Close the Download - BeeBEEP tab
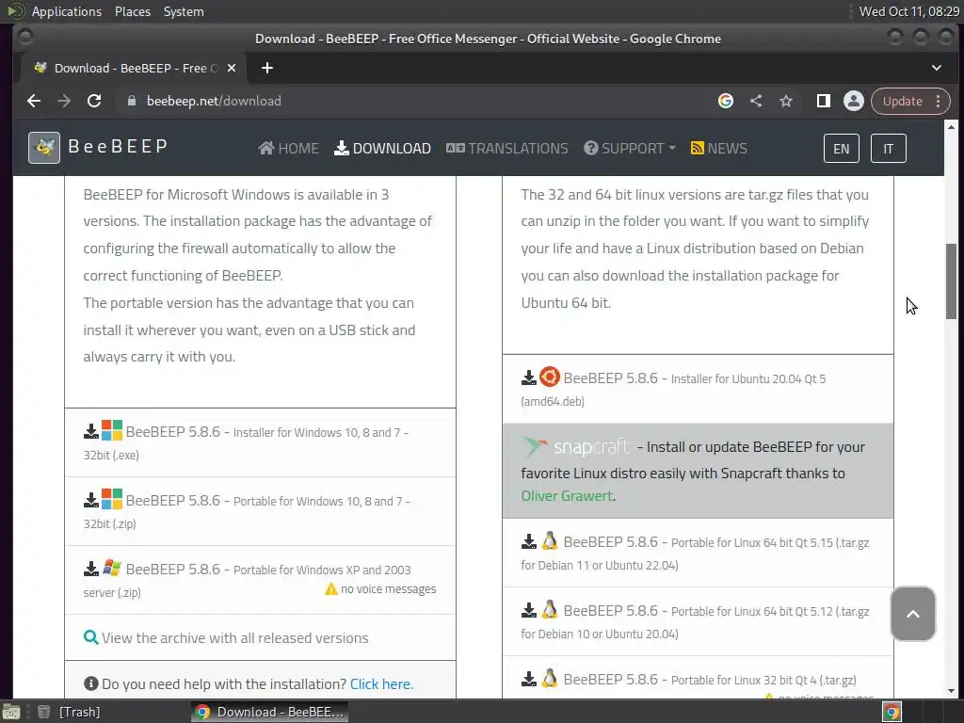 point(232,68)
